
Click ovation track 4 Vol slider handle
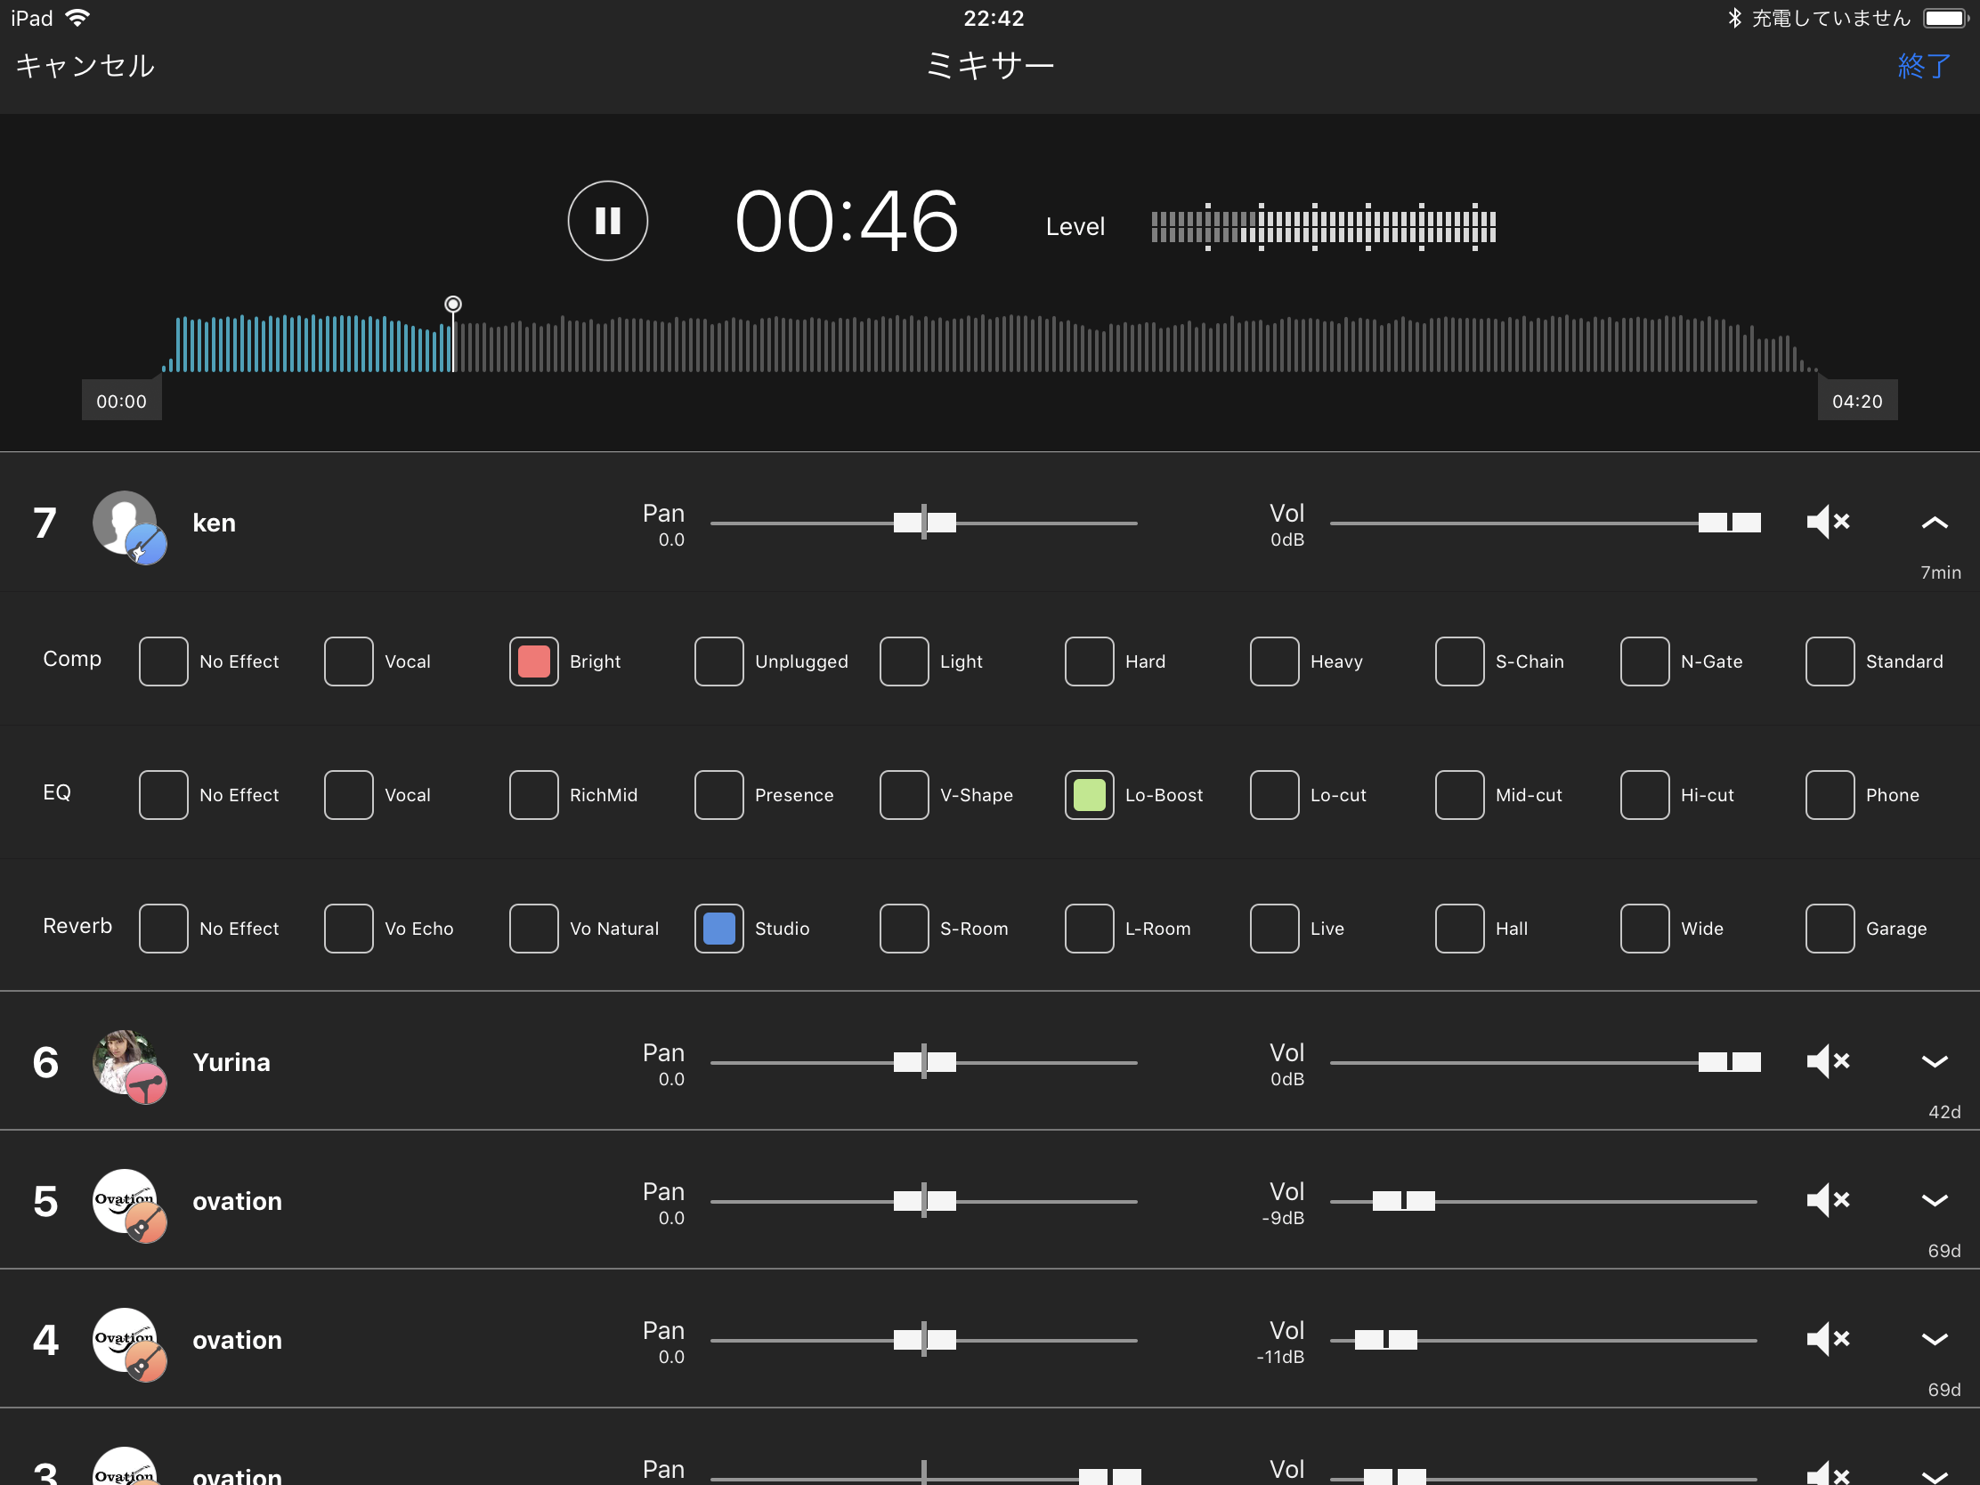(1385, 1340)
